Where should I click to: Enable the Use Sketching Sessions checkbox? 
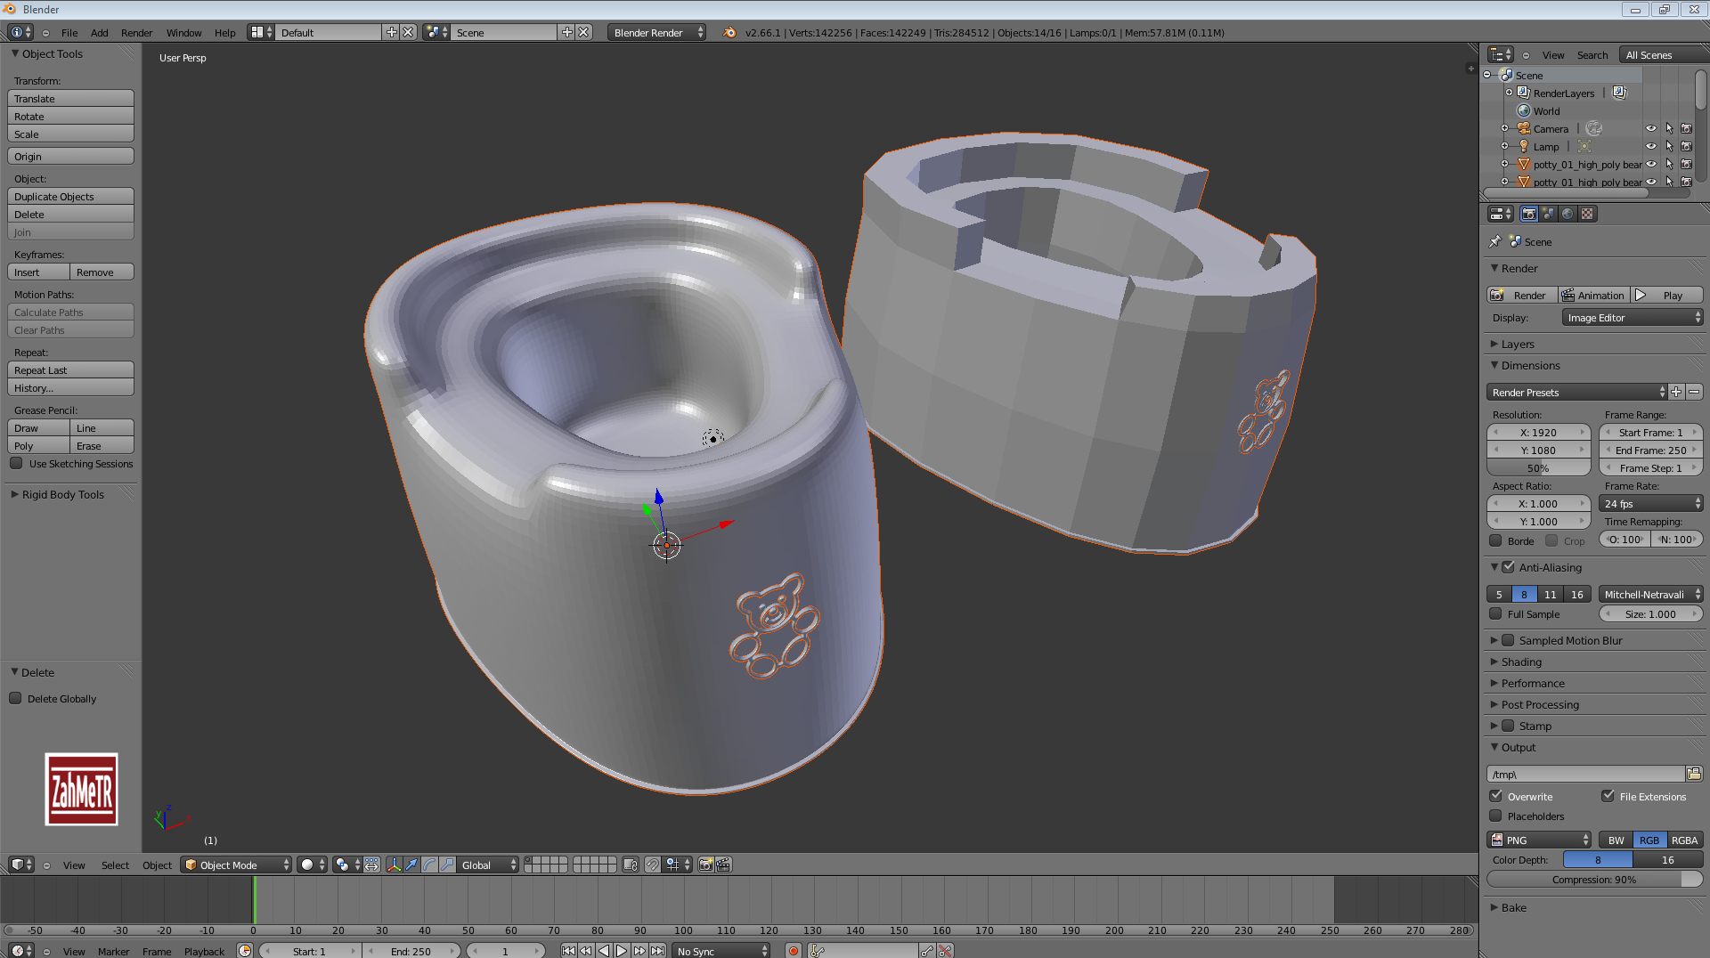tap(16, 463)
